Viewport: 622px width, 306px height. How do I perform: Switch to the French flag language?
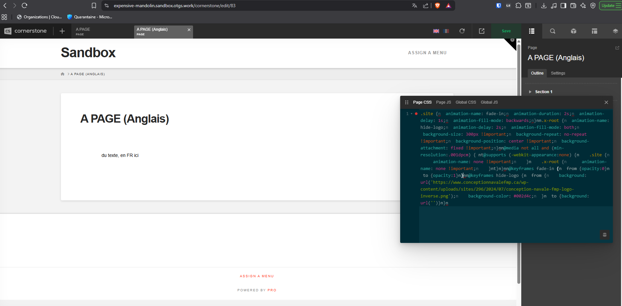(x=446, y=31)
